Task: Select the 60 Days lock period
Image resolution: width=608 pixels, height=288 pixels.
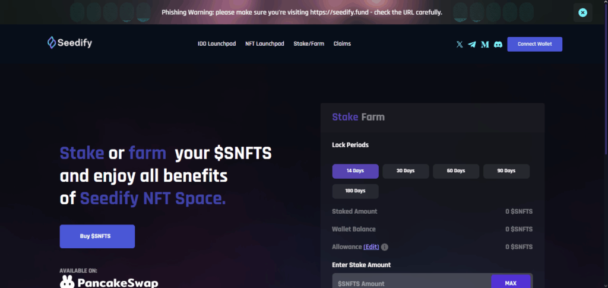Action: pyautogui.click(x=456, y=171)
